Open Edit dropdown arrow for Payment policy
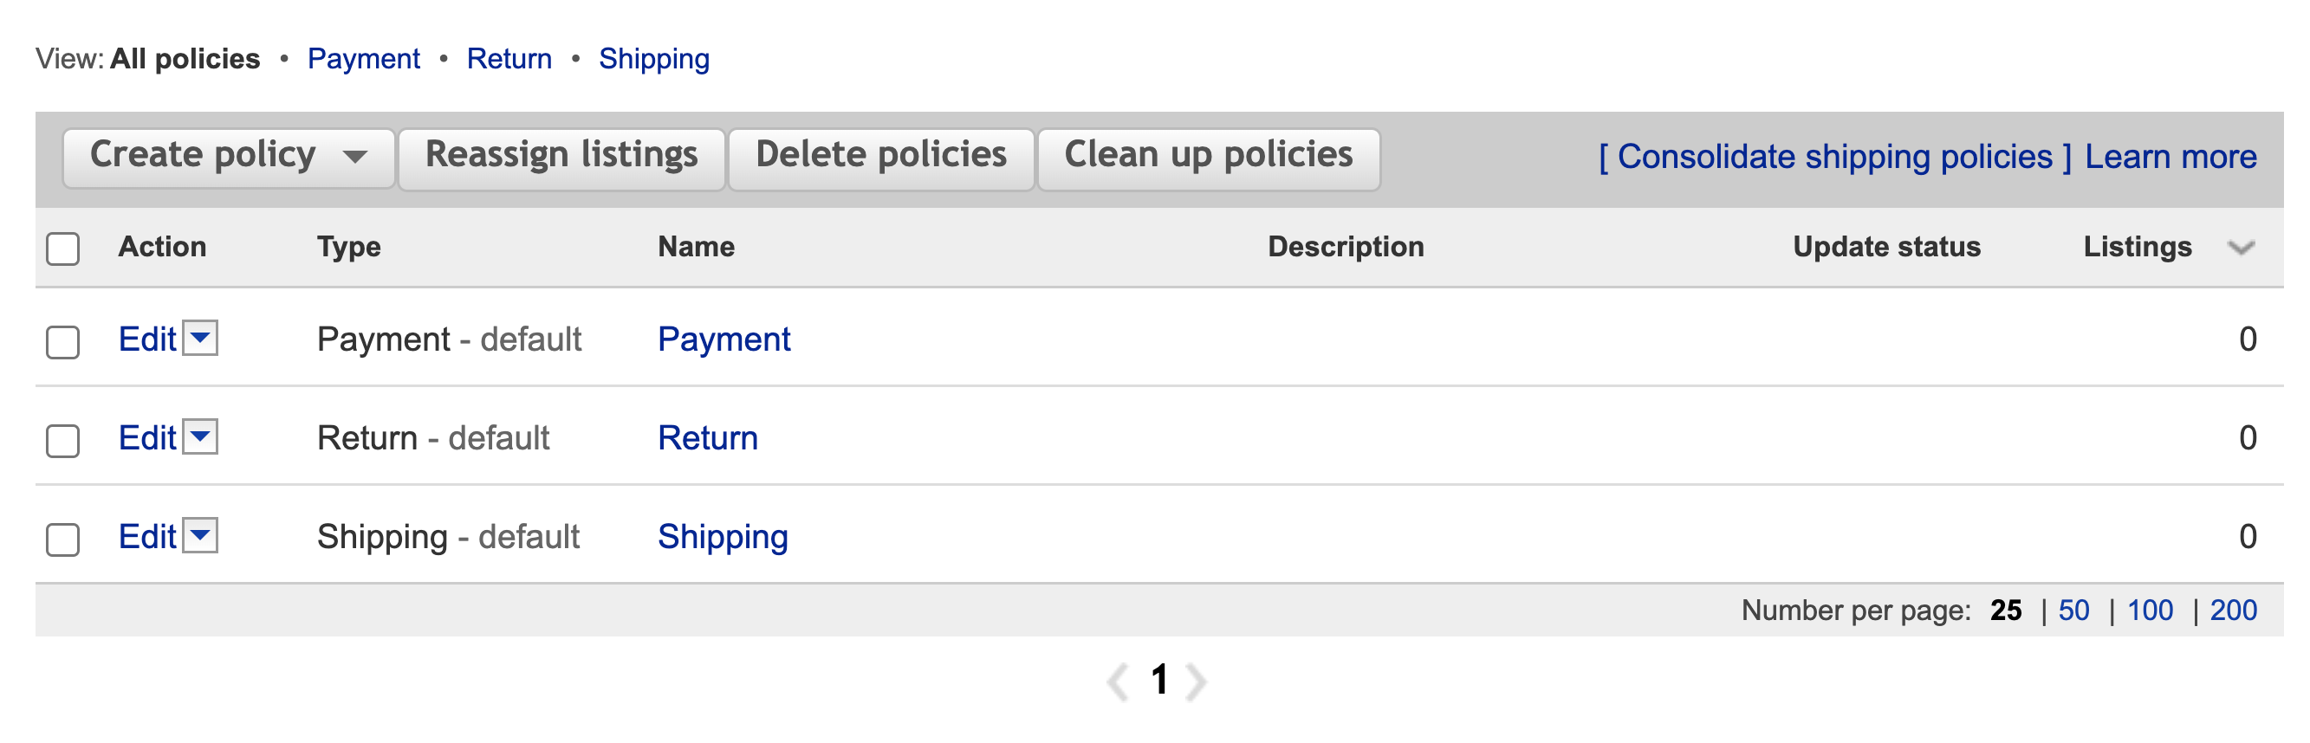This screenshot has height=743, width=2310. [x=201, y=339]
